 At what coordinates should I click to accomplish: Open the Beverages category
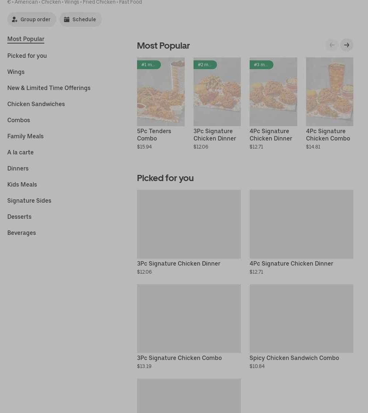(22, 233)
